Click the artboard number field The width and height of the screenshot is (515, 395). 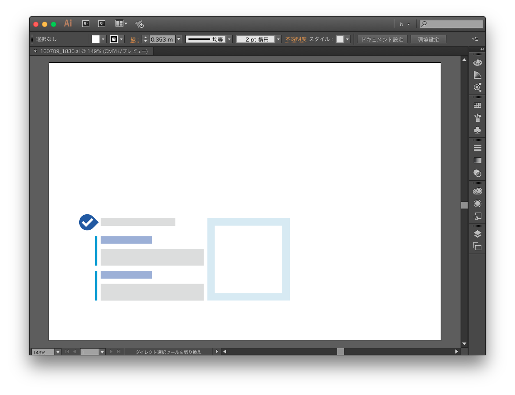90,352
